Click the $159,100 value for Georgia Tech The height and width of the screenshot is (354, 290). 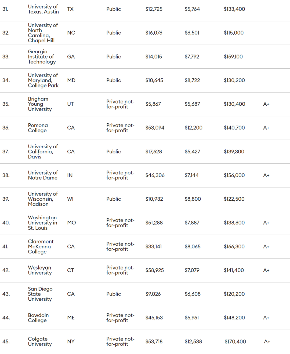(233, 57)
